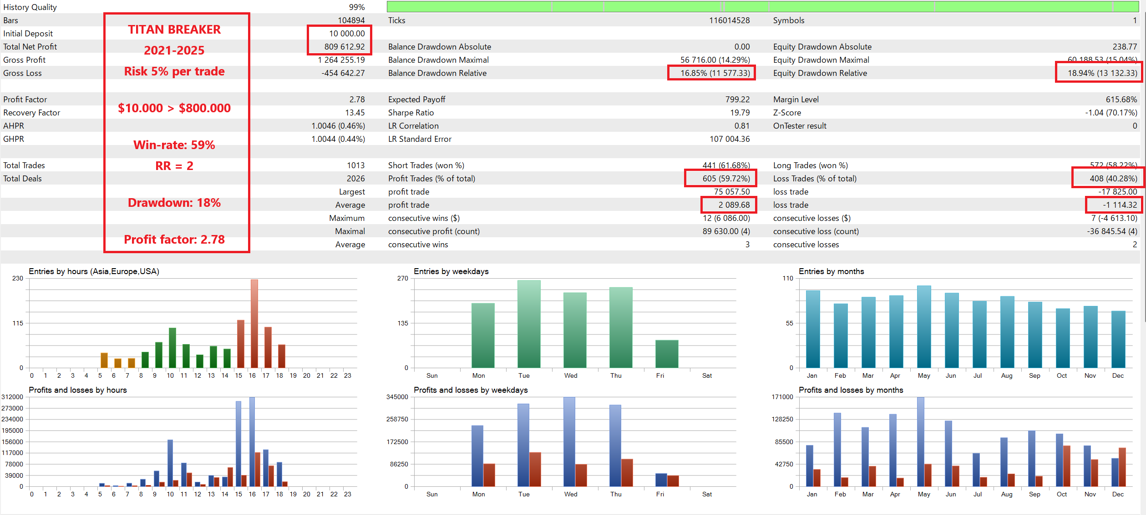This screenshot has height=515, width=1146.
Task: Click the Z-Score value -1.04 (70.17%)
Action: (x=1111, y=113)
